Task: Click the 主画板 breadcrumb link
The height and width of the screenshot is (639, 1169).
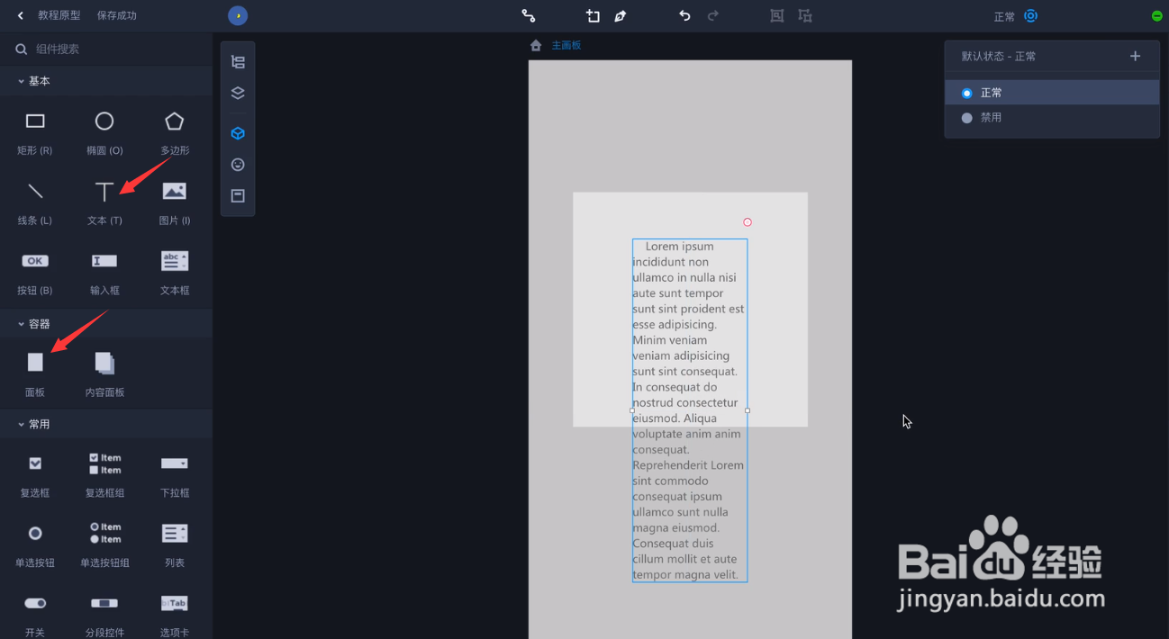Action: click(x=566, y=45)
